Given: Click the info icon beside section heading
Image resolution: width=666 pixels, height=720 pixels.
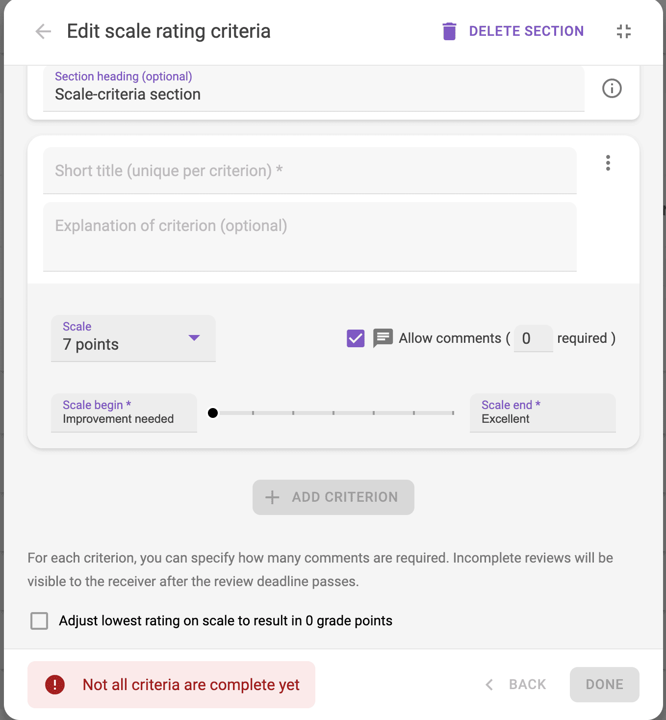Looking at the screenshot, I should pyautogui.click(x=612, y=89).
